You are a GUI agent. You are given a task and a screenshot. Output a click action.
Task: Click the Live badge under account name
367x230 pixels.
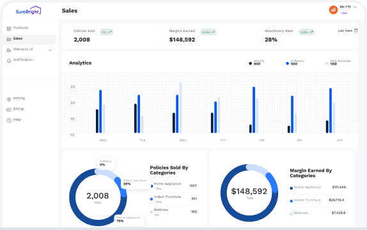pyautogui.click(x=344, y=13)
